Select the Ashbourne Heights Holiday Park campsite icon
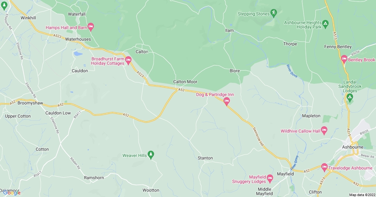This screenshot has height=197, width=376. click(326, 24)
